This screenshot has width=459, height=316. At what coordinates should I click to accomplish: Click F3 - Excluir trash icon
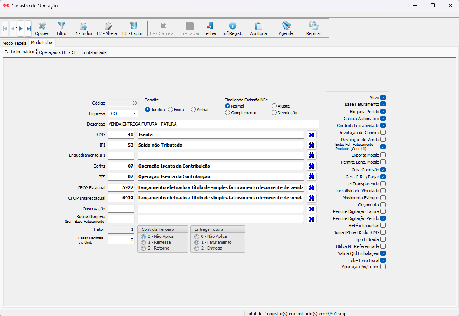pyautogui.click(x=133, y=29)
